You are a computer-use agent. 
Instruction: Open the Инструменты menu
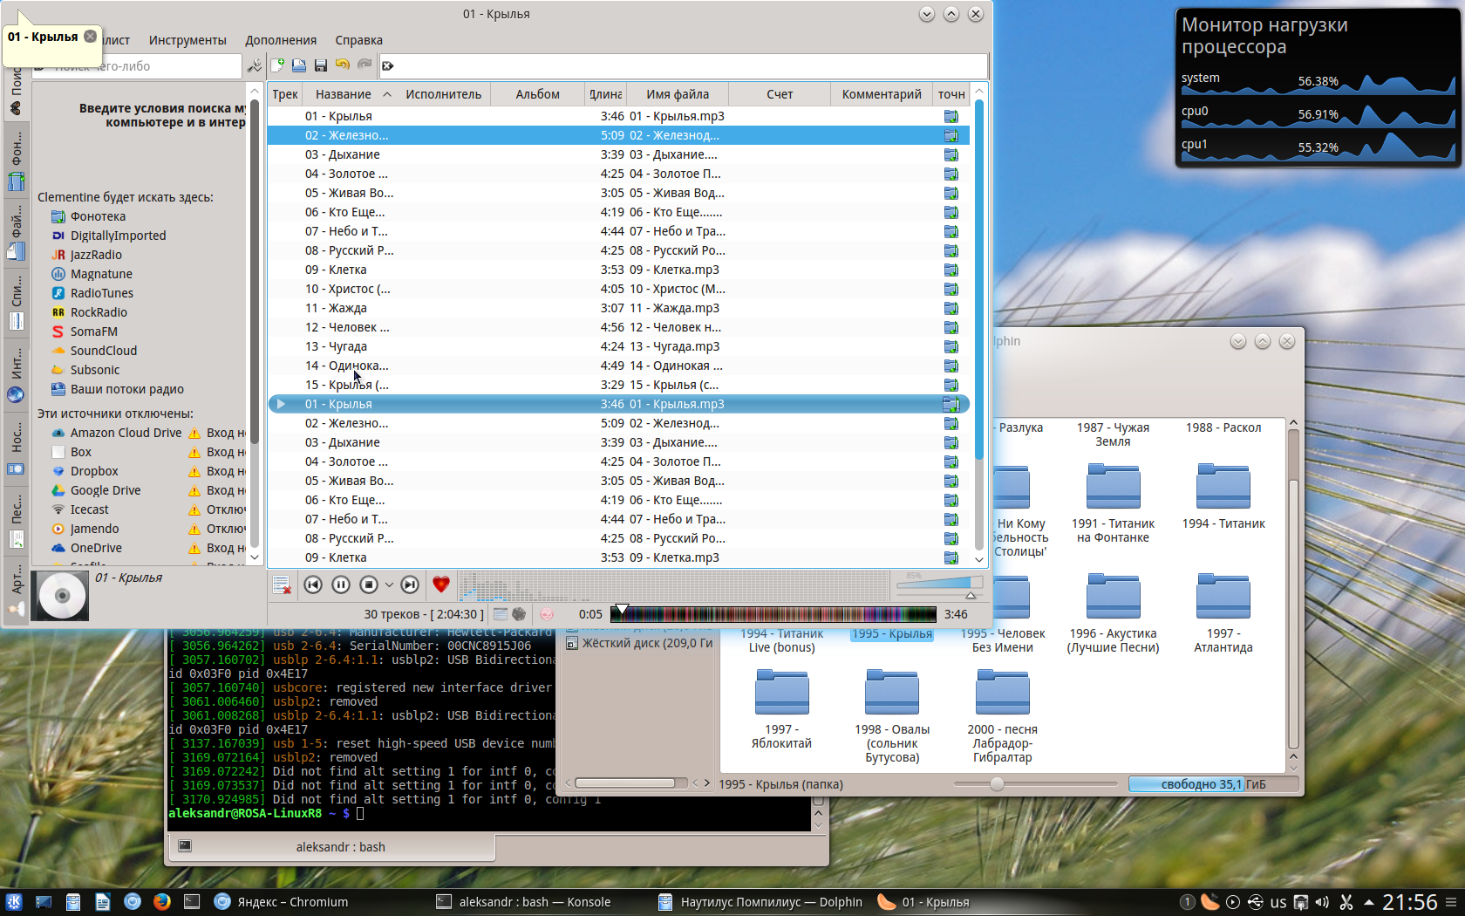[187, 40]
